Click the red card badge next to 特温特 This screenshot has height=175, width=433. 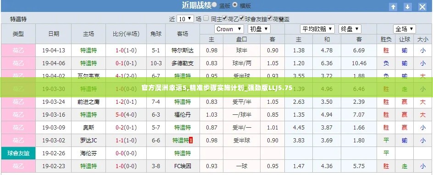tap(191, 140)
